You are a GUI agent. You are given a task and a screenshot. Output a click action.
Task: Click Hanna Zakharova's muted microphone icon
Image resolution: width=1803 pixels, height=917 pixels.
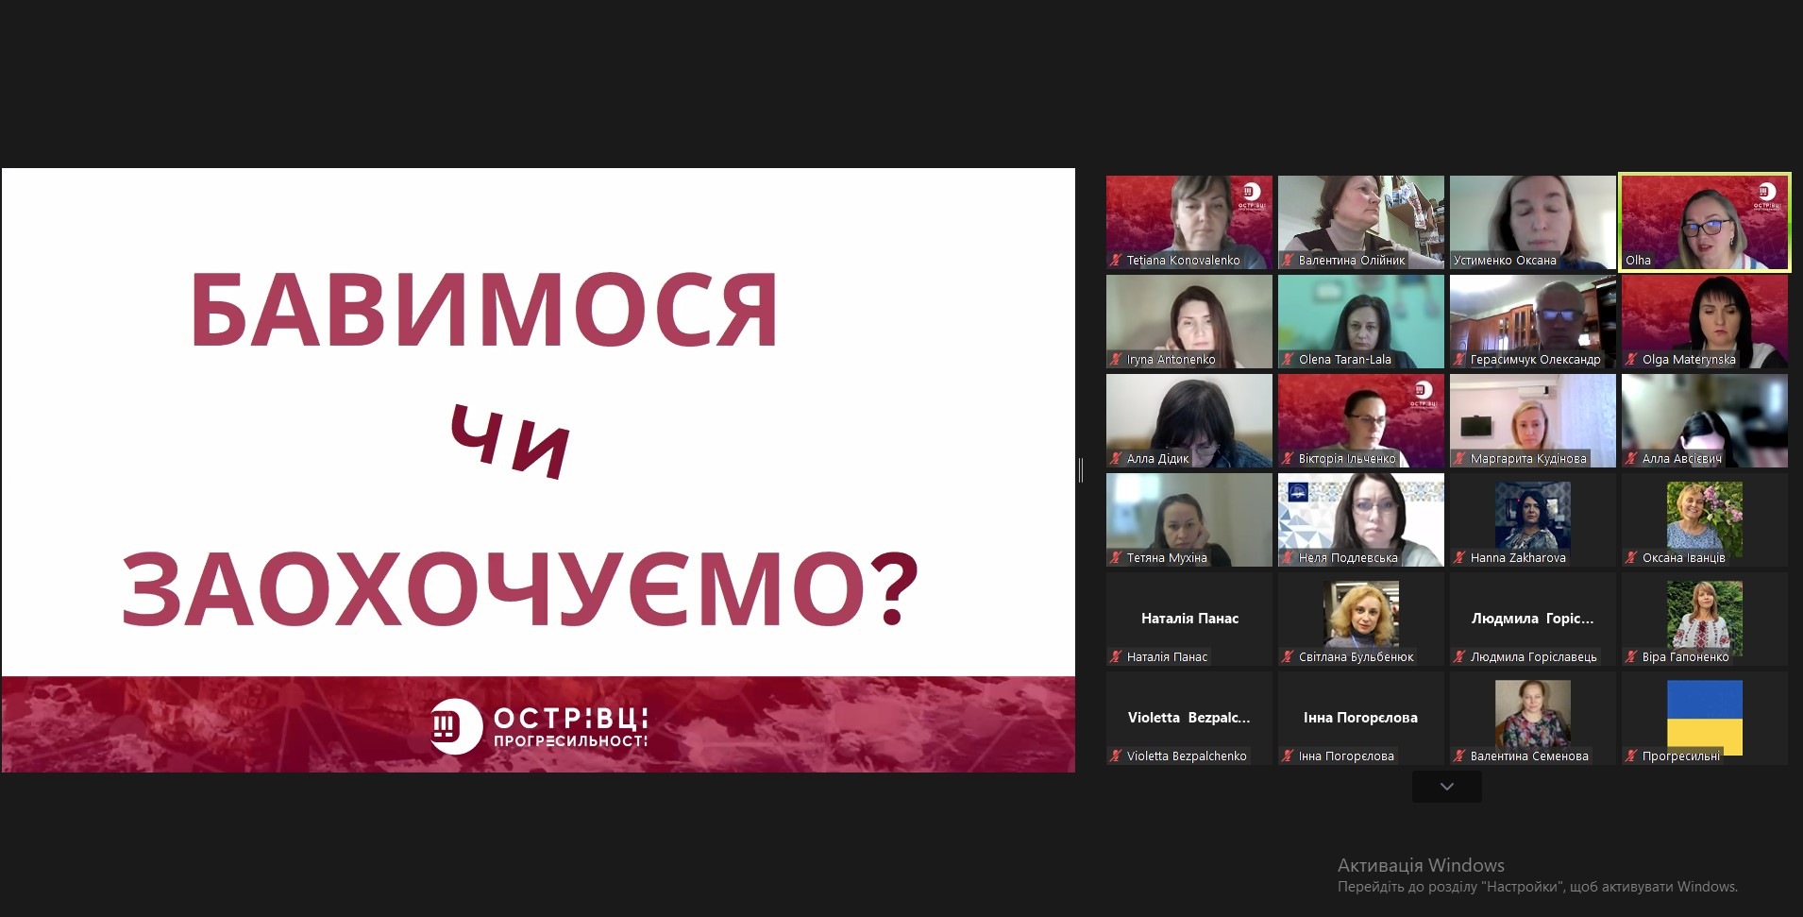click(x=1459, y=557)
